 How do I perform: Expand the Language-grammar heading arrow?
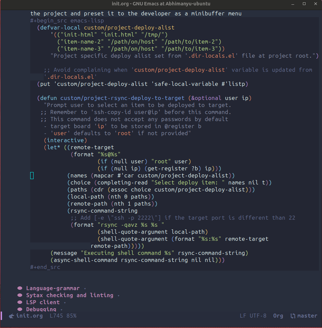pos(85,289)
